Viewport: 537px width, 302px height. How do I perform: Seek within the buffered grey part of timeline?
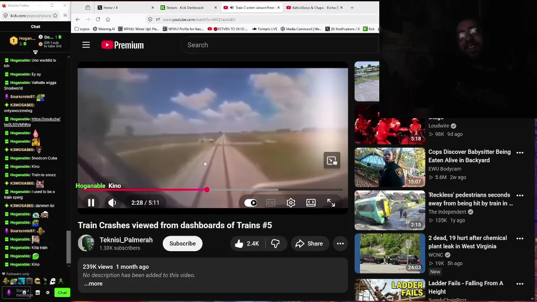click(x=243, y=190)
